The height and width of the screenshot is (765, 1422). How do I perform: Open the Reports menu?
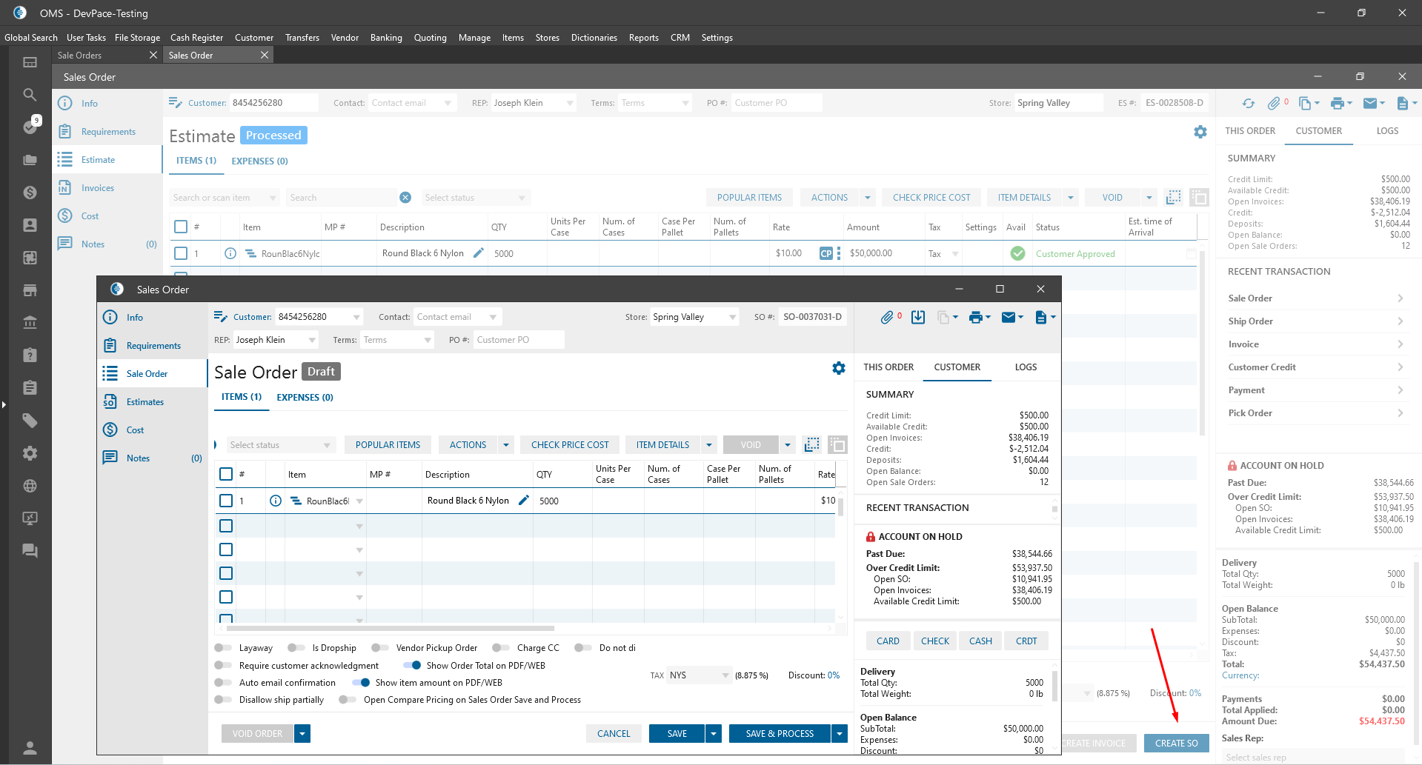(x=643, y=38)
